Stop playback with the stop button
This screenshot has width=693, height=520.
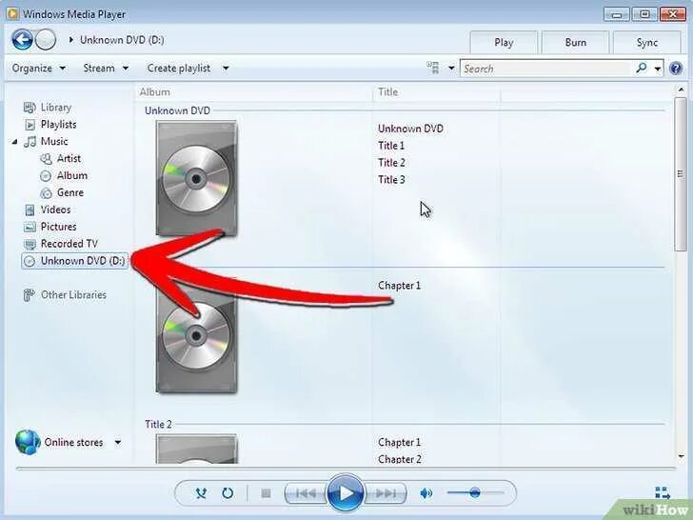point(266,493)
